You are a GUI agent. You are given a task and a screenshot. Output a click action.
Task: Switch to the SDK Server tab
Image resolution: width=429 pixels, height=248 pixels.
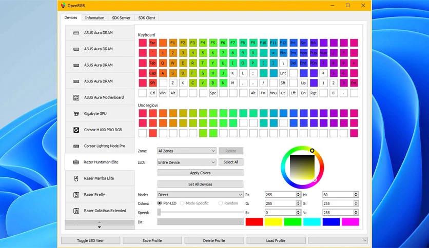(121, 18)
